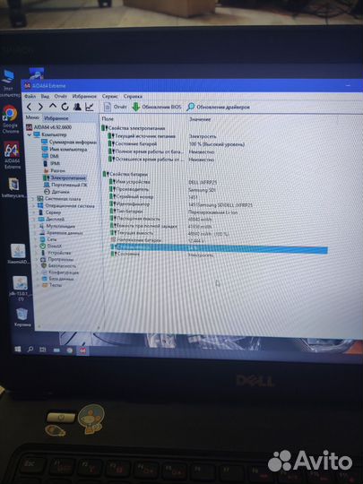363x484 pixels.
Task: Open the Google Chrome desktop shortcut
Action: click(10, 119)
